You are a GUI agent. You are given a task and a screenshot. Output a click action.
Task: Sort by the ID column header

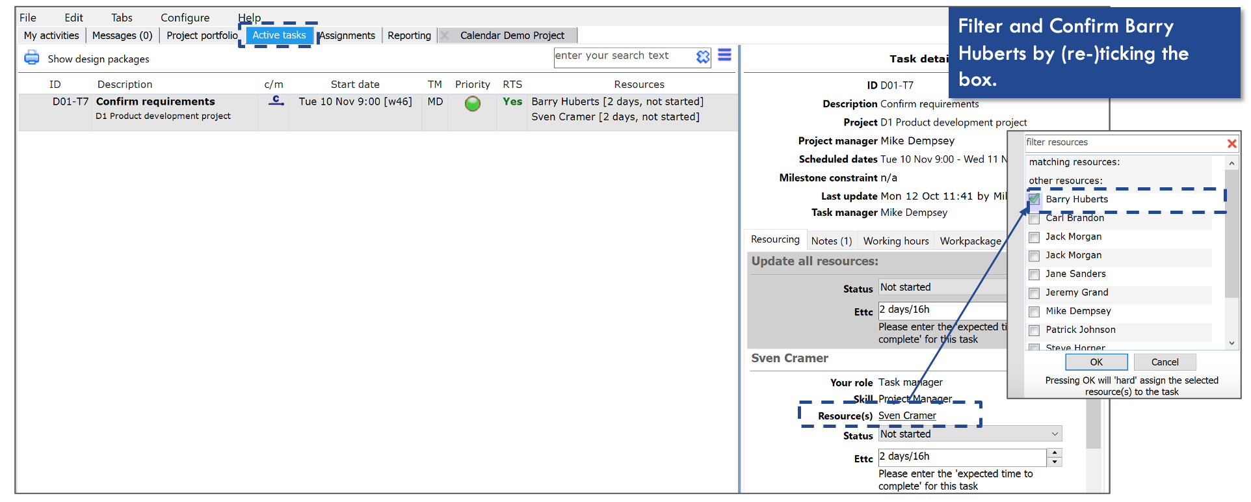tap(55, 85)
